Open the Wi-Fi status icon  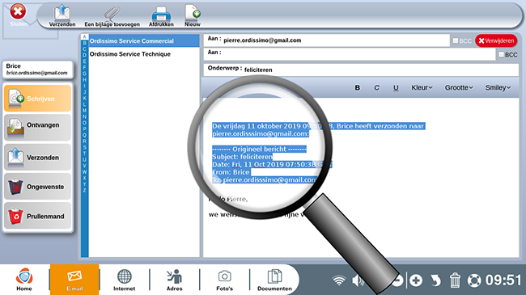tap(339, 280)
